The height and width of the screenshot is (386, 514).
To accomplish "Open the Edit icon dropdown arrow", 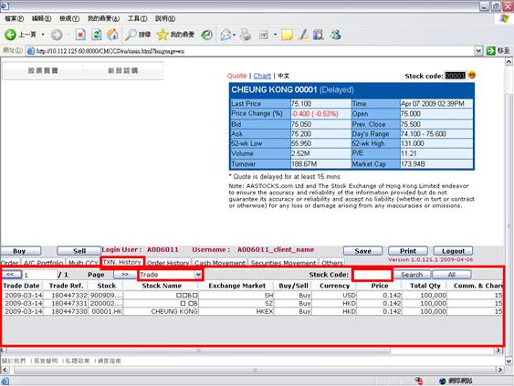I will 275,35.
